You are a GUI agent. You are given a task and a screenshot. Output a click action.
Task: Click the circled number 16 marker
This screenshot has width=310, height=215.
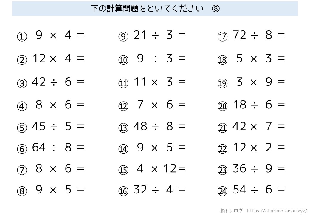[123, 191]
